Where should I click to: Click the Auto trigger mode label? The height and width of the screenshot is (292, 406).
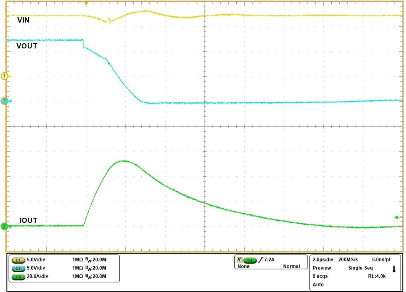pos(318,285)
